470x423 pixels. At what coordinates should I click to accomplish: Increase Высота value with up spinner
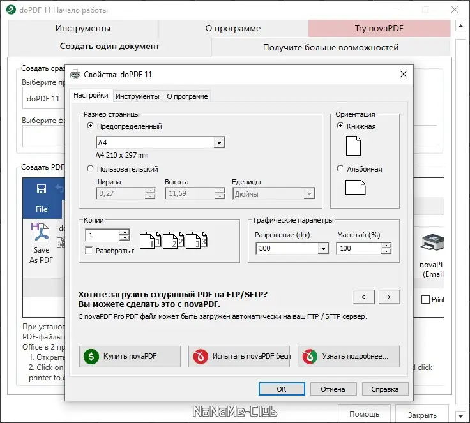(x=220, y=191)
